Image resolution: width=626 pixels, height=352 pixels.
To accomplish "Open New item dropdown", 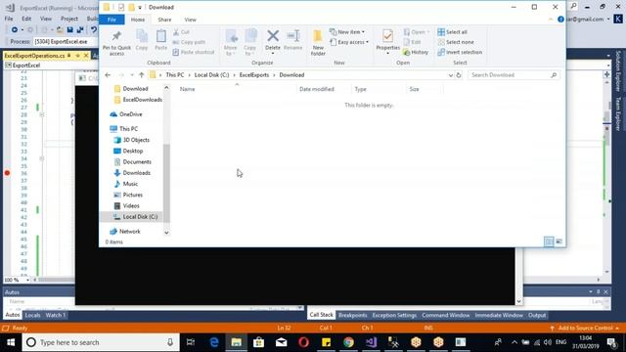I will [347, 32].
